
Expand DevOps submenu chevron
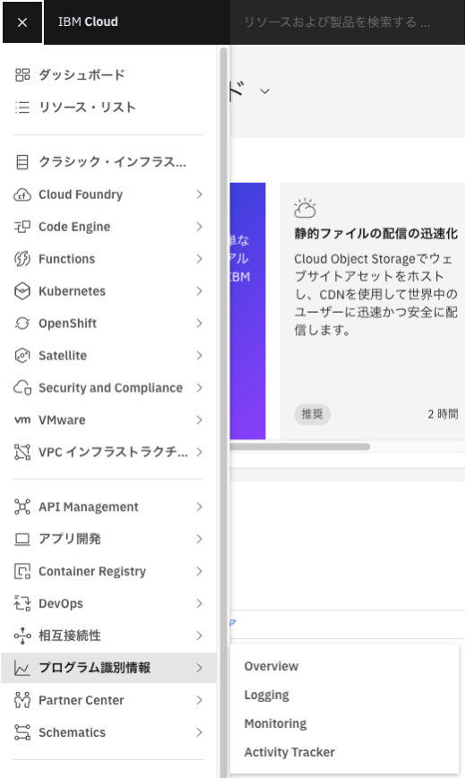tap(199, 603)
